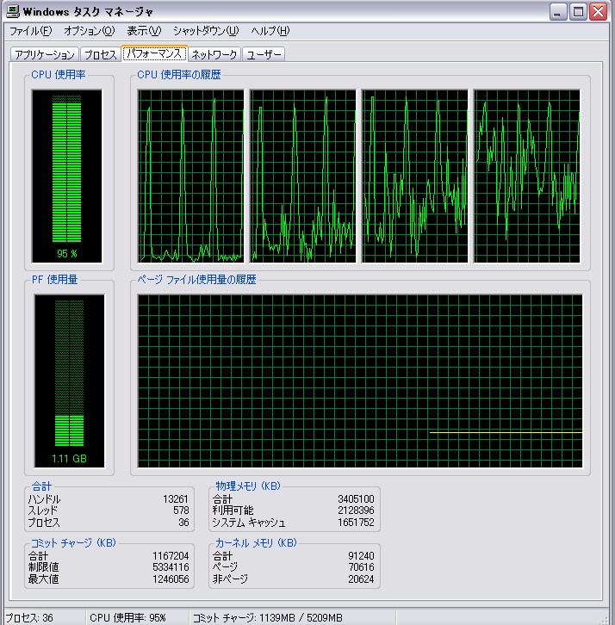Screen dimensions: 615x625
Task: Click the 利用可能 value 2128396
Action: point(356,511)
